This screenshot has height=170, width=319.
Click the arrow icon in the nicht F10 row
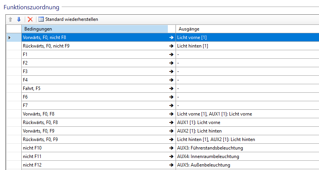[171, 148]
